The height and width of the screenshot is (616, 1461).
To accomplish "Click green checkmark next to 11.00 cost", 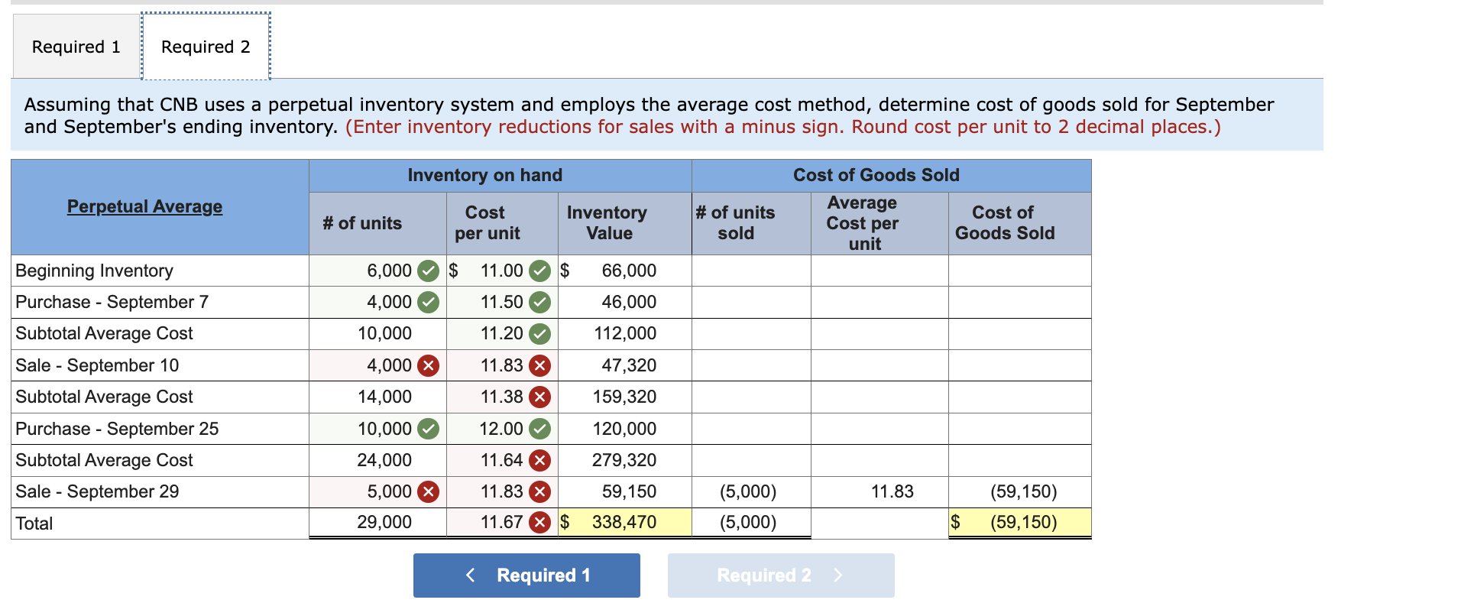I will coord(540,271).
